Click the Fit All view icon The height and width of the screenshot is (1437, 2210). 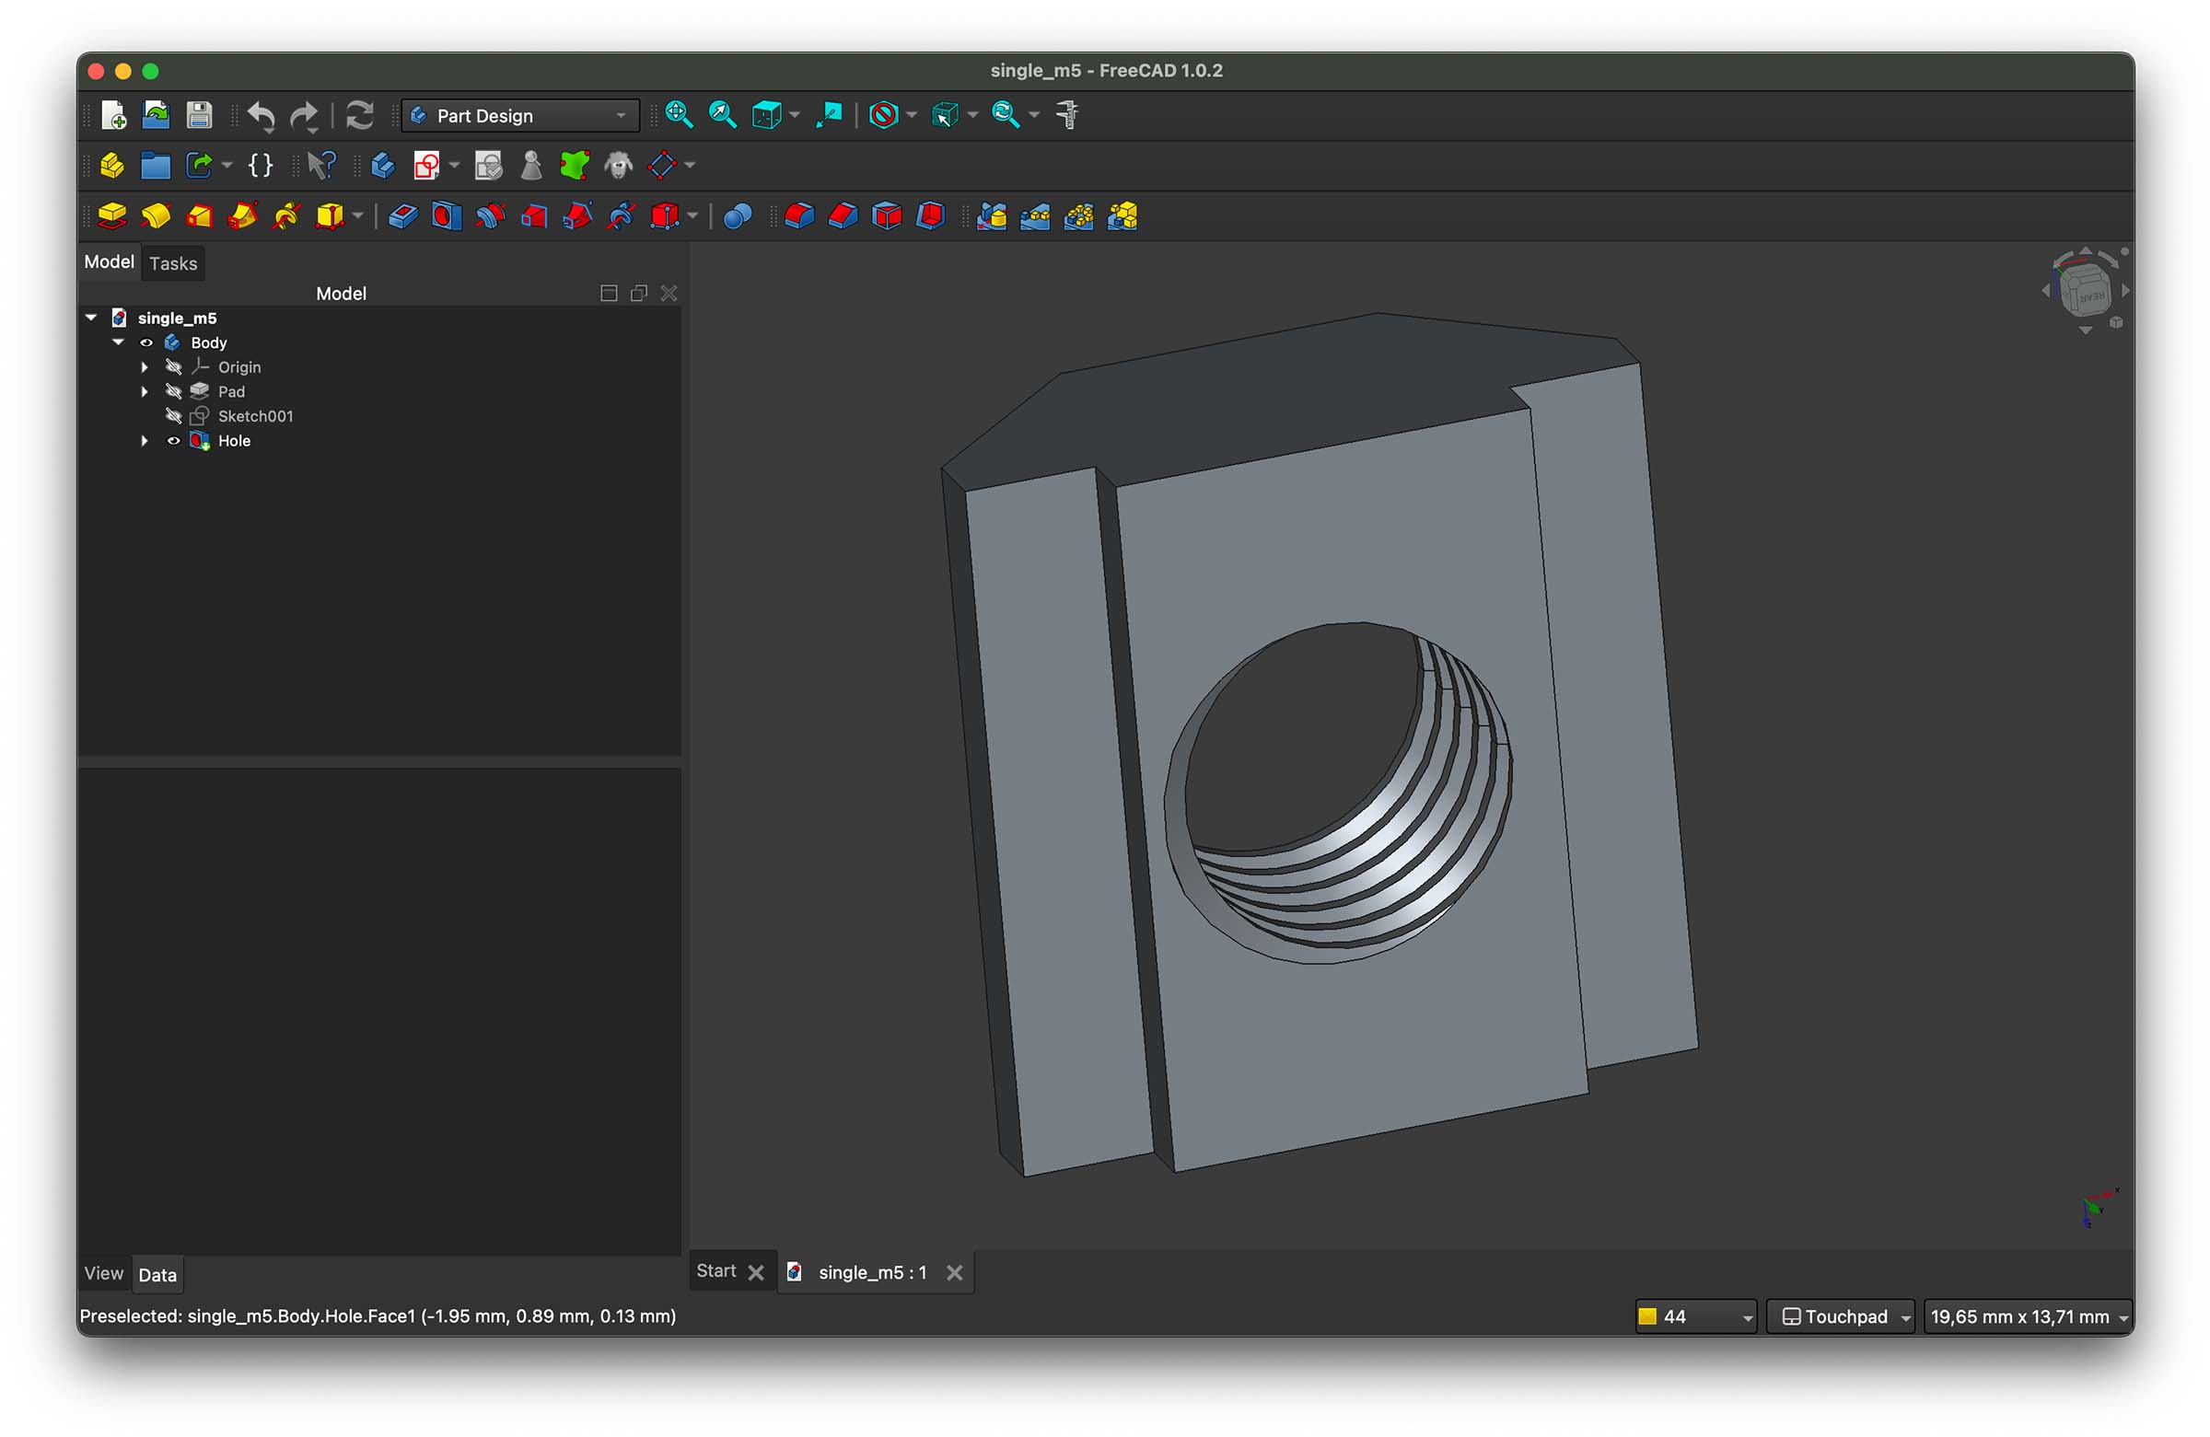(x=679, y=115)
